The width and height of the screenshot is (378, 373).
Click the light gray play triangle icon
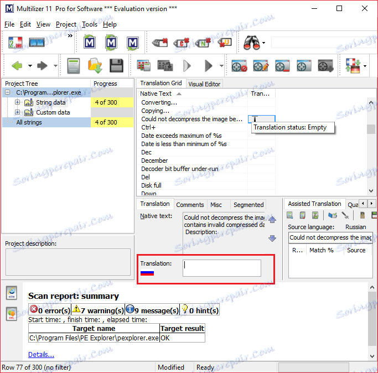[187, 66]
